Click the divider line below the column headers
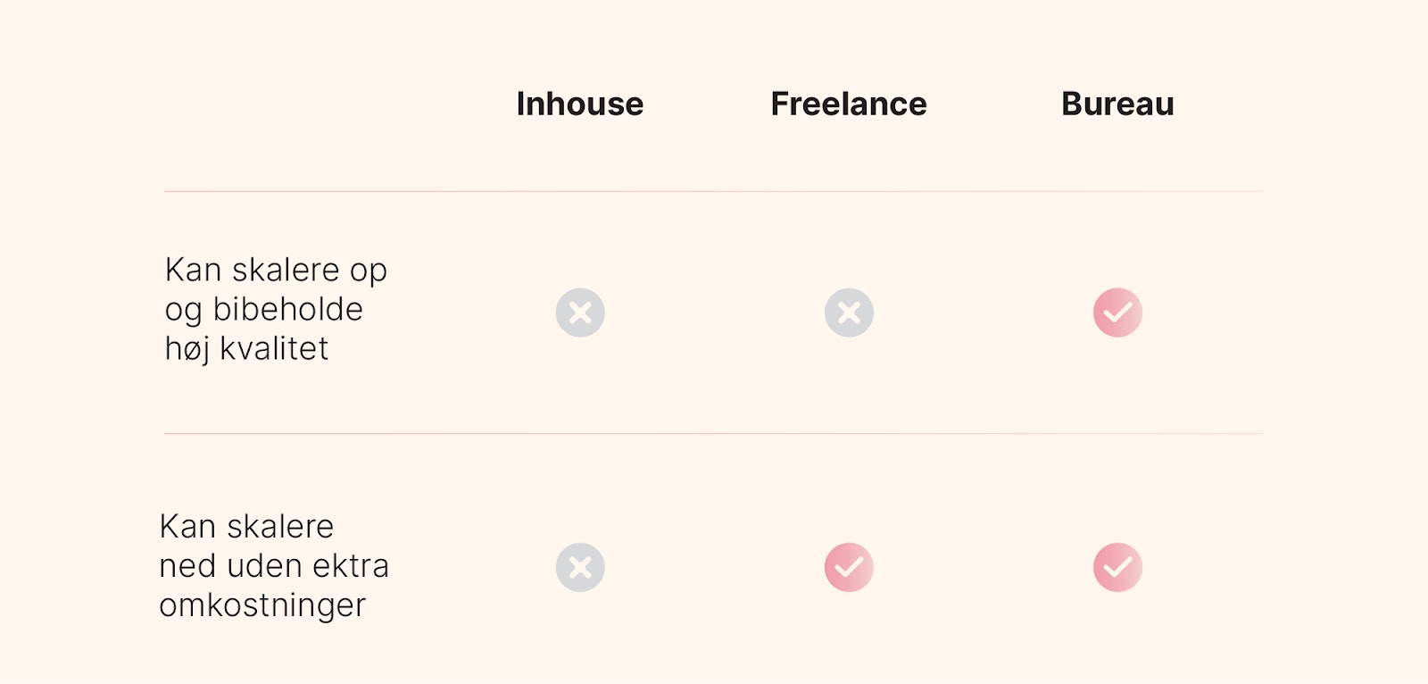The width and height of the screenshot is (1428, 684). (x=714, y=191)
